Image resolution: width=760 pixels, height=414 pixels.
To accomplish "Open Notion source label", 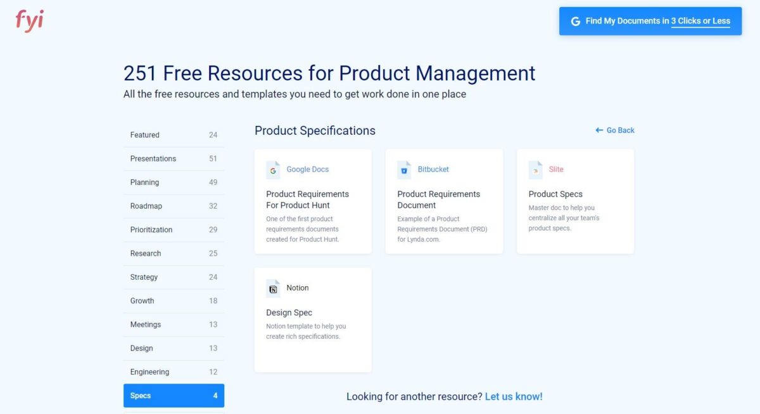I will pos(298,288).
